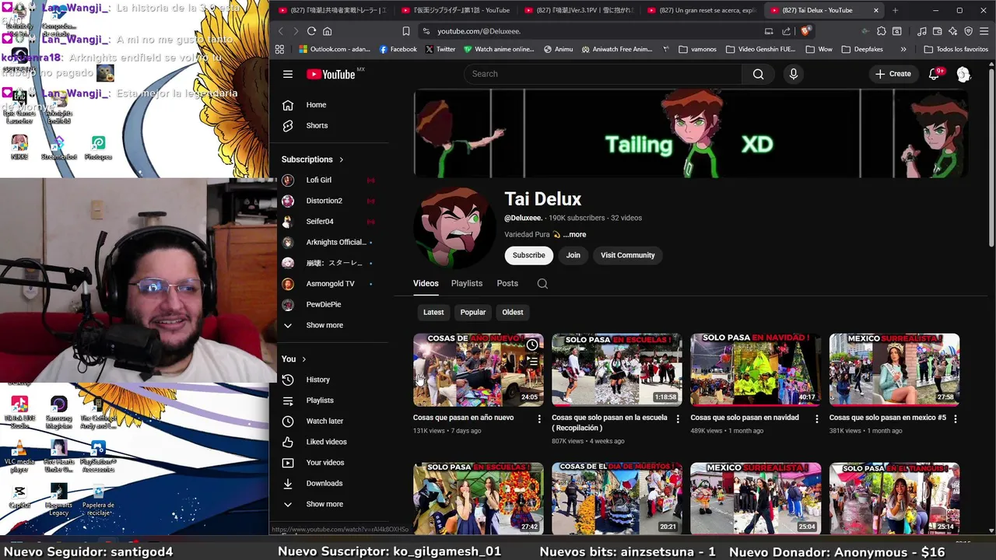
Task: Open the browser extensions puzzle icon
Action: click(x=881, y=31)
